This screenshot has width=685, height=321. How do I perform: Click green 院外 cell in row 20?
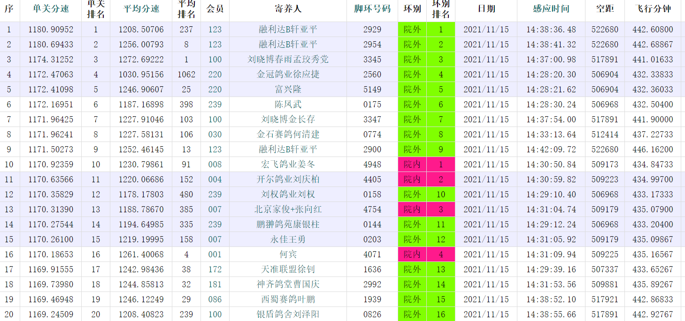pos(412,314)
